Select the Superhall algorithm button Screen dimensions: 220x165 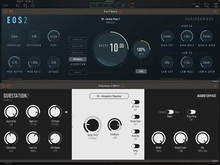pos(78,59)
